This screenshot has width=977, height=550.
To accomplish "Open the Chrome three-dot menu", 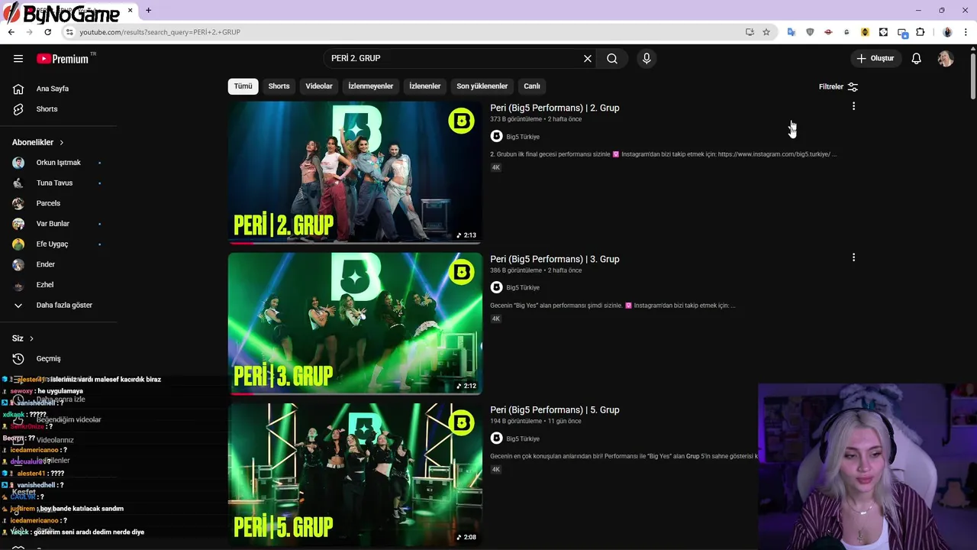I will (966, 32).
